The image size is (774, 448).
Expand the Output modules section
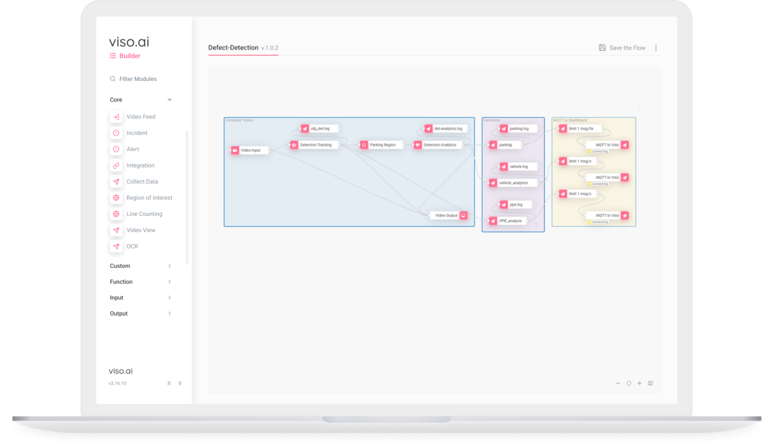pyautogui.click(x=169, y=313)
